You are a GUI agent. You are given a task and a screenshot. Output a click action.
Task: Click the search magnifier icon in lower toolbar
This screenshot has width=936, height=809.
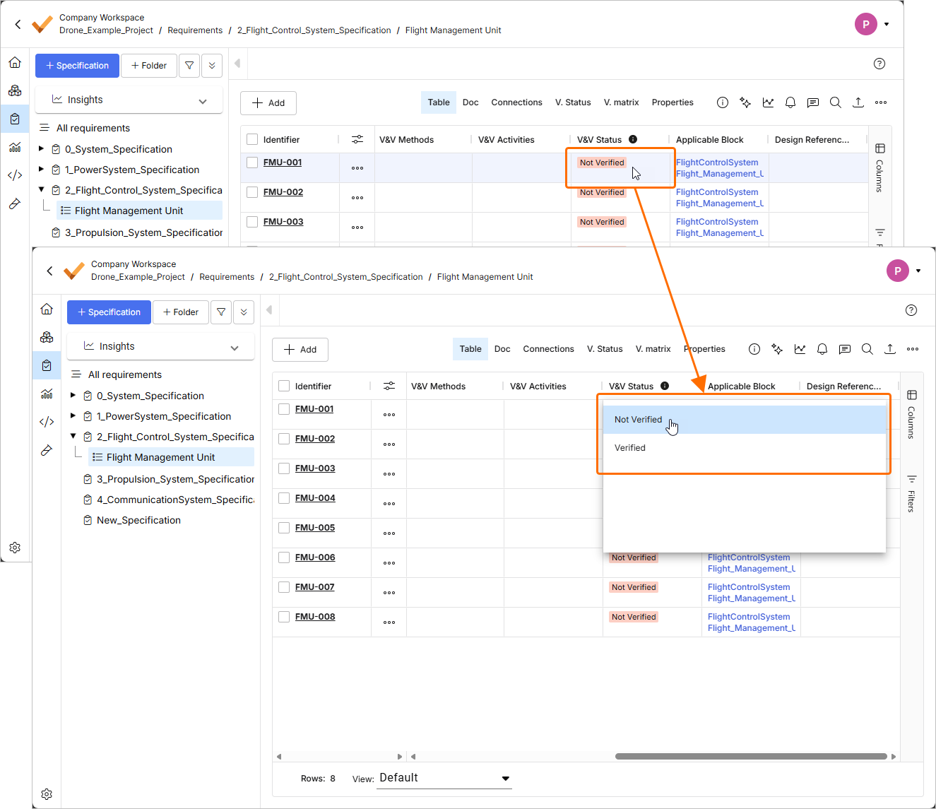point(867,349)
